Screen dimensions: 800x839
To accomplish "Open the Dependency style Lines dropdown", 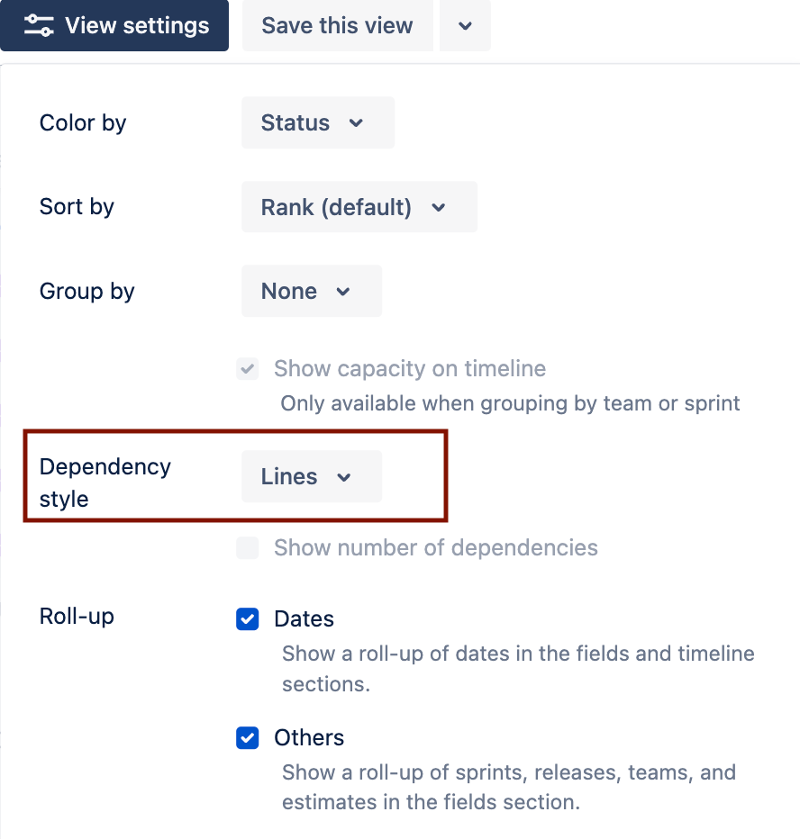I will [312, 476].
